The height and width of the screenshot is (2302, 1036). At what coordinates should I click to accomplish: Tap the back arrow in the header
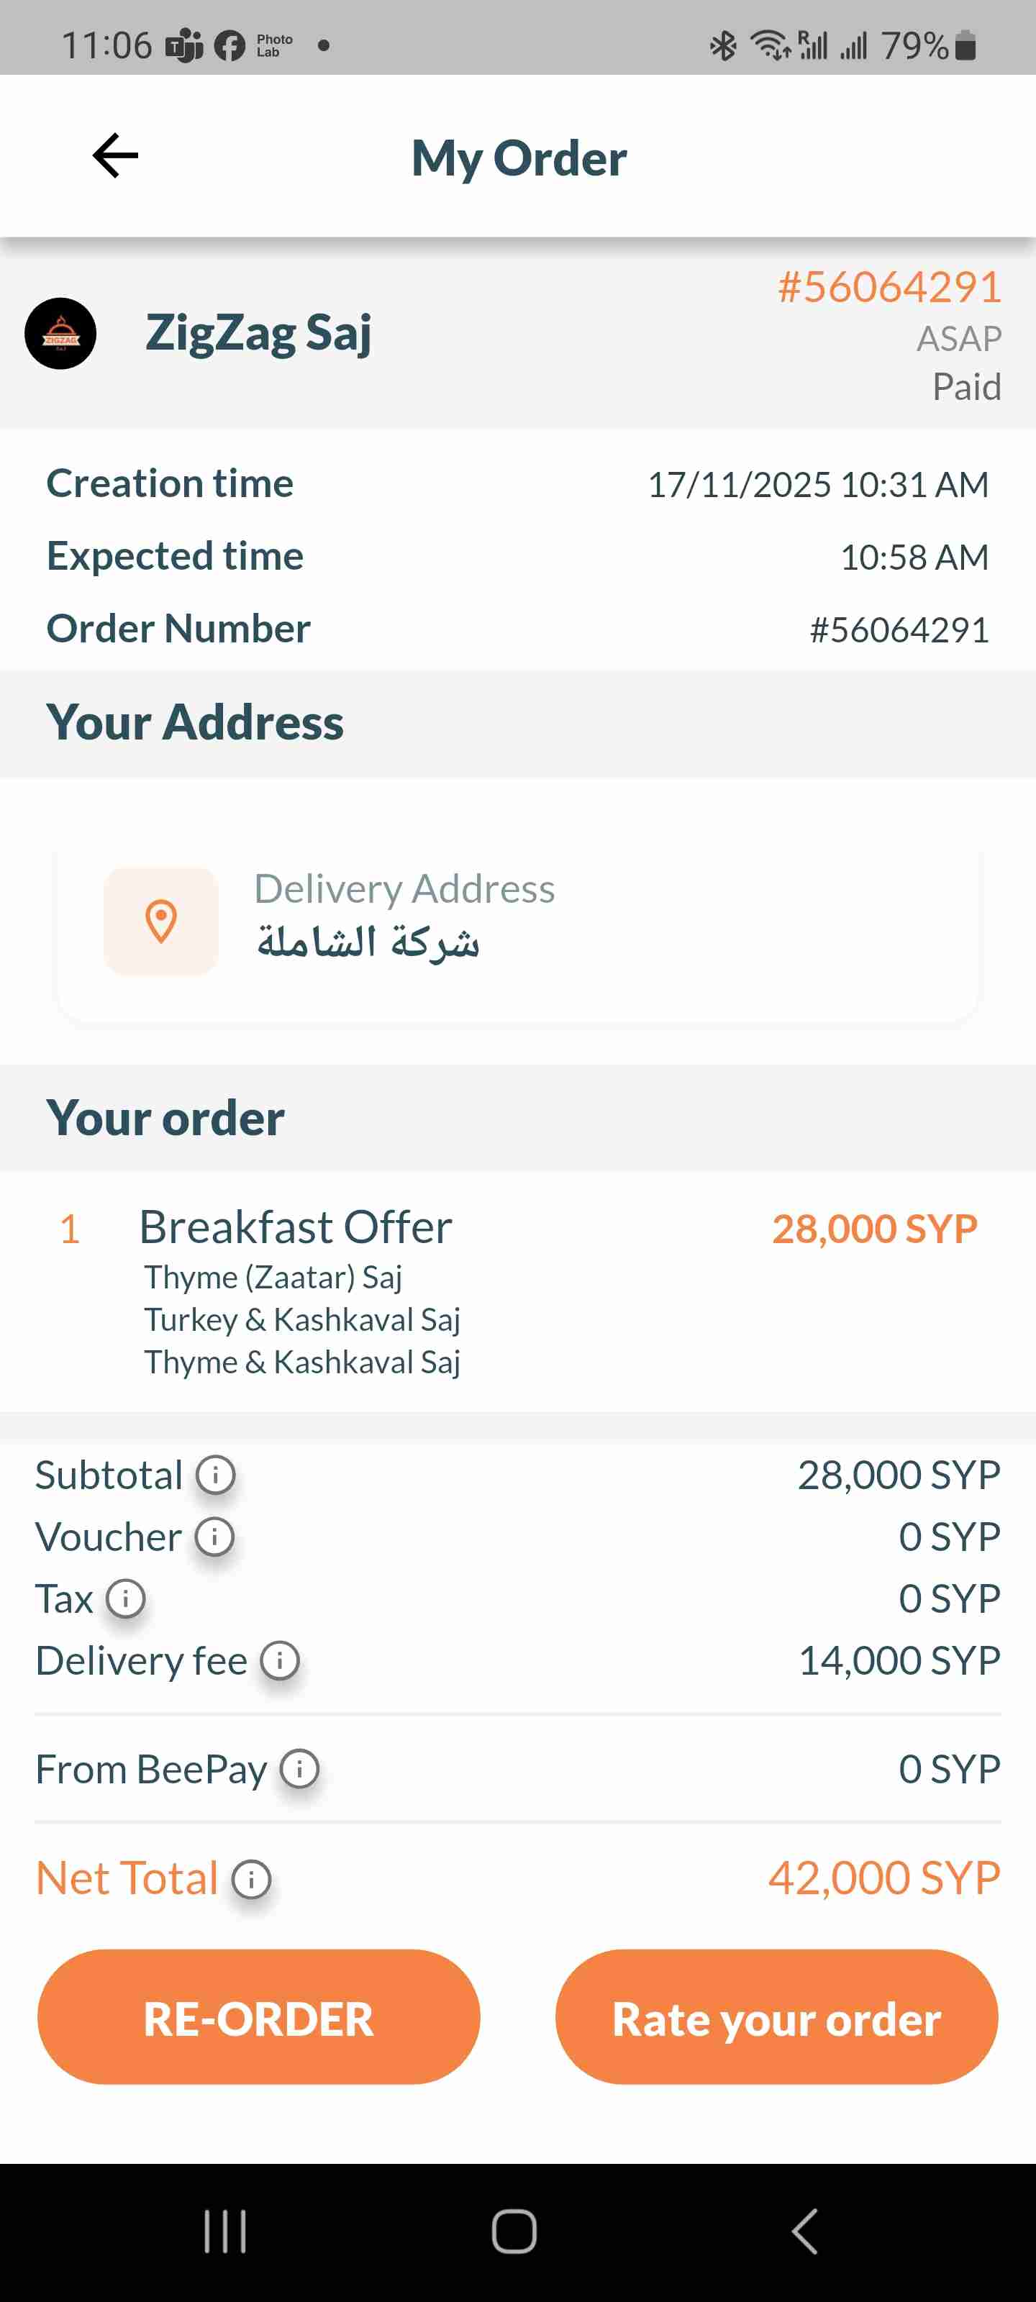pos(115,156)
